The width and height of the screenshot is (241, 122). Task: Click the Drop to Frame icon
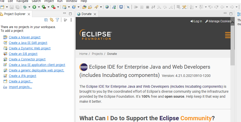pos(178,7)
